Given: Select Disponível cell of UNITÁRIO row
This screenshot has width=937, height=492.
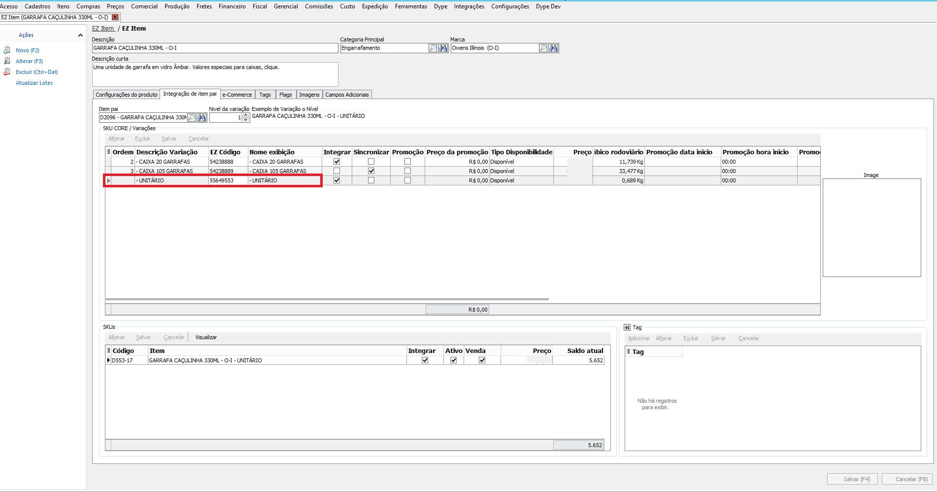Looking at the screenshot, I should 521,180.
